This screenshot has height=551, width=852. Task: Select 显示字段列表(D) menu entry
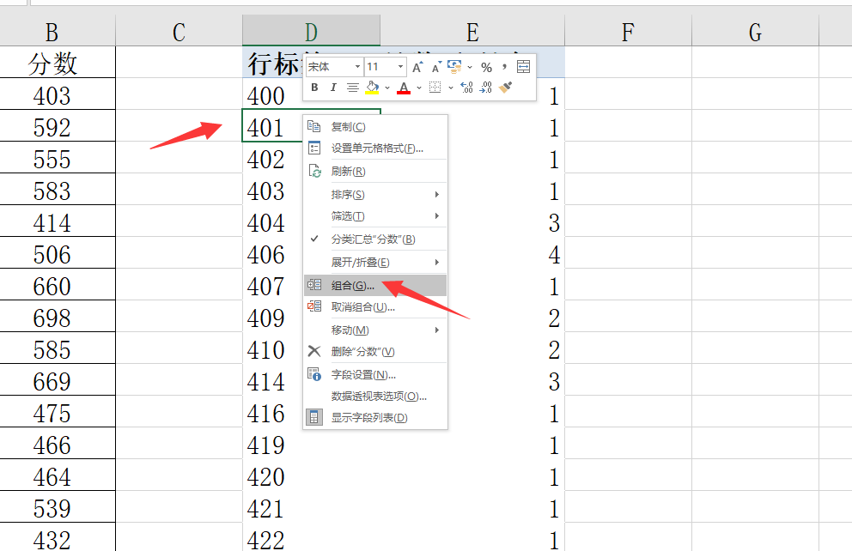pyautogui.click(x=375, y=417)
